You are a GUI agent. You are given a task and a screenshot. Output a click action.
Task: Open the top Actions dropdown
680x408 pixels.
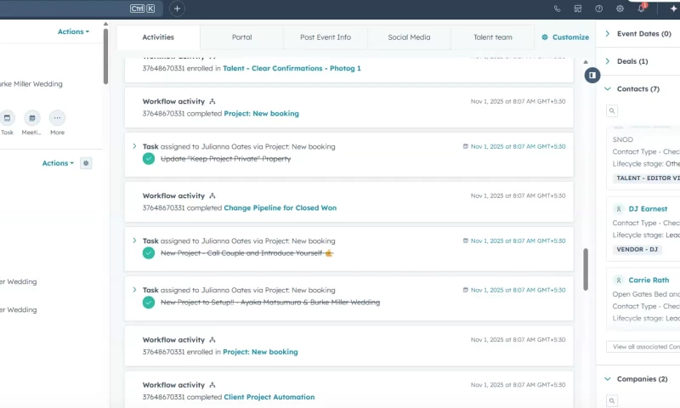click(73, 31)
